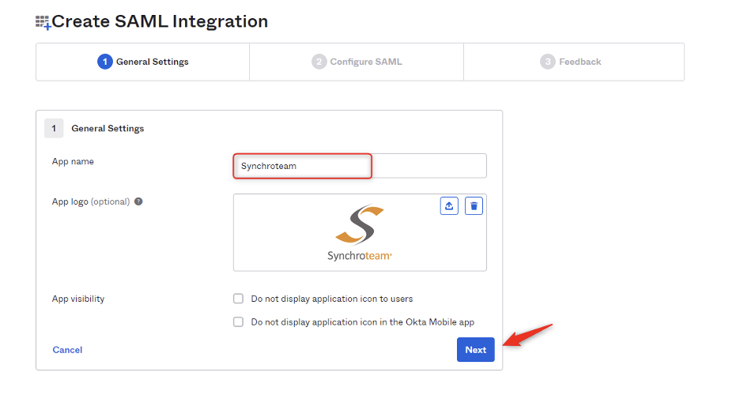740x395 pixels.
Task: Tick 'Do not display application icon to users'
Action: (x=238, y=299)
